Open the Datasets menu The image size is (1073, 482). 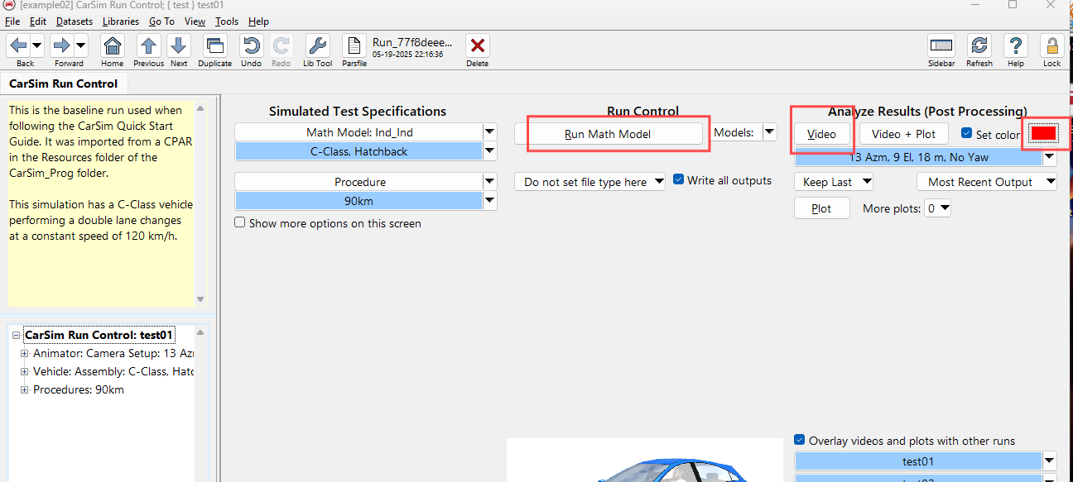click(75, 21)
